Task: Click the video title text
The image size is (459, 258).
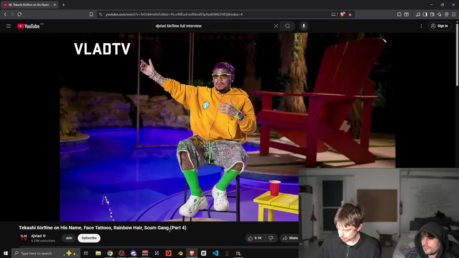Action: pyautogui.click(x=103, y=228)
